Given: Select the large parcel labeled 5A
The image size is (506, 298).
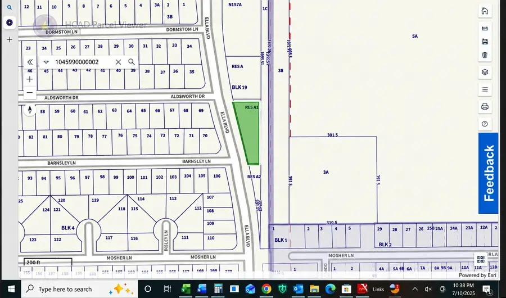Looking at the screenshot, I should [415, 36].
